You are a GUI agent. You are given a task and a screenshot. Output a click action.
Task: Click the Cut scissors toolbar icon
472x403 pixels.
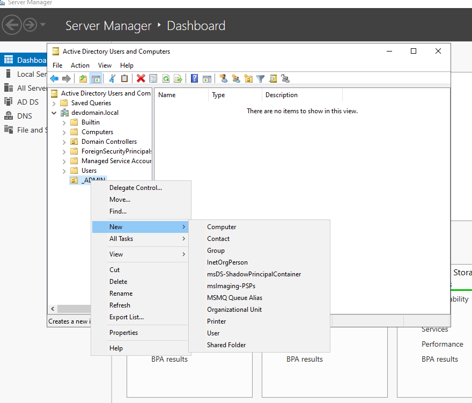[112, 78]
